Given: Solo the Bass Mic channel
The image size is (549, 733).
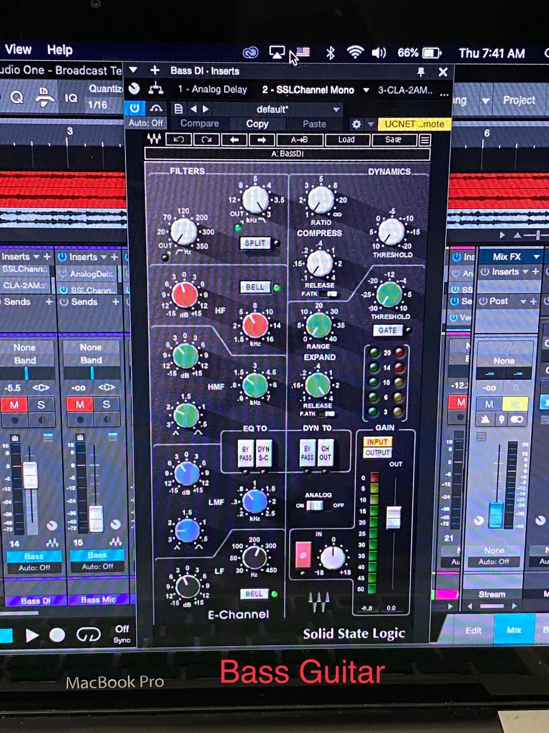Looking at the screenshot, I should [x=107, y=404].
